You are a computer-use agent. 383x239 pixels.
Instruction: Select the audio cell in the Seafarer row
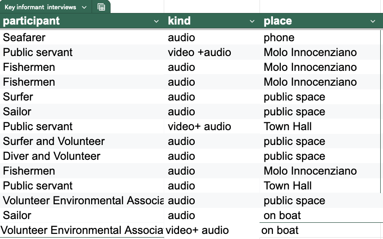click(181, 38)
